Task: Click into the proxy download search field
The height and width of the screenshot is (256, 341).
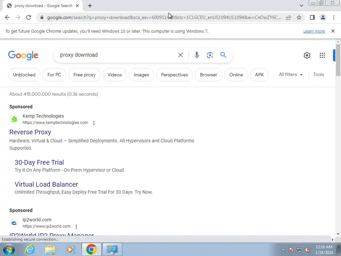Action: click(x=118, y=55)
